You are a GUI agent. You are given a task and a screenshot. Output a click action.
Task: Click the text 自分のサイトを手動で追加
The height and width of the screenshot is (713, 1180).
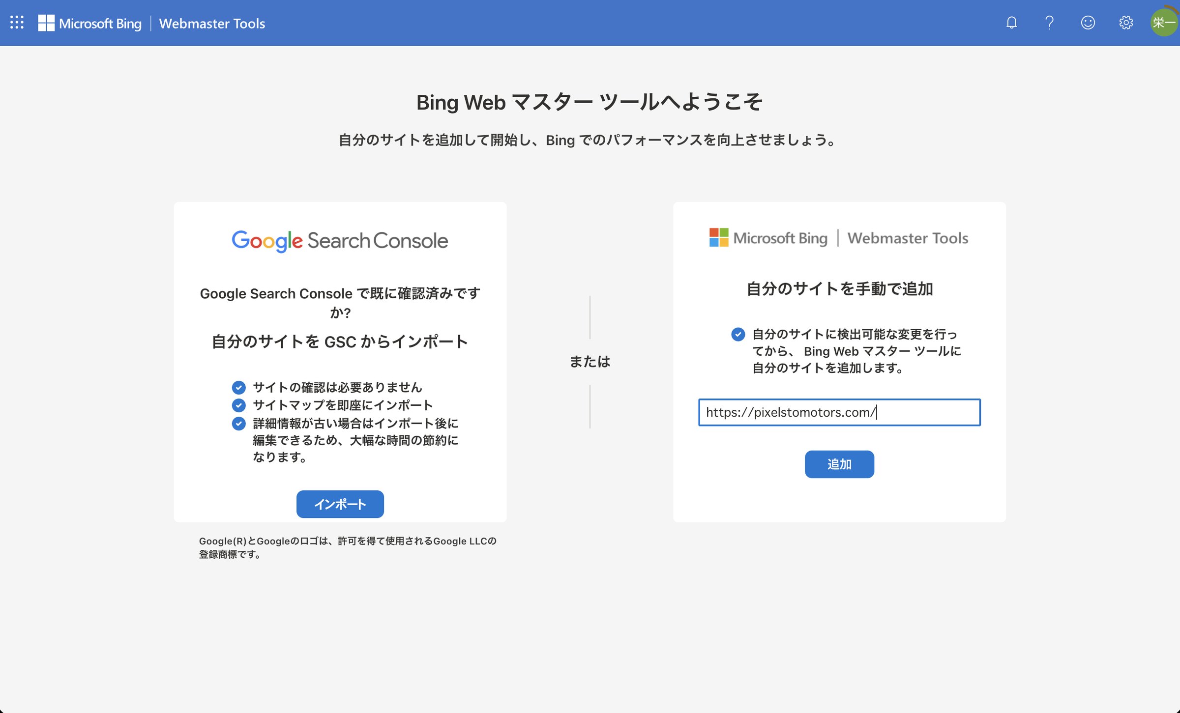pyautogui.click(x=839, y=288)
